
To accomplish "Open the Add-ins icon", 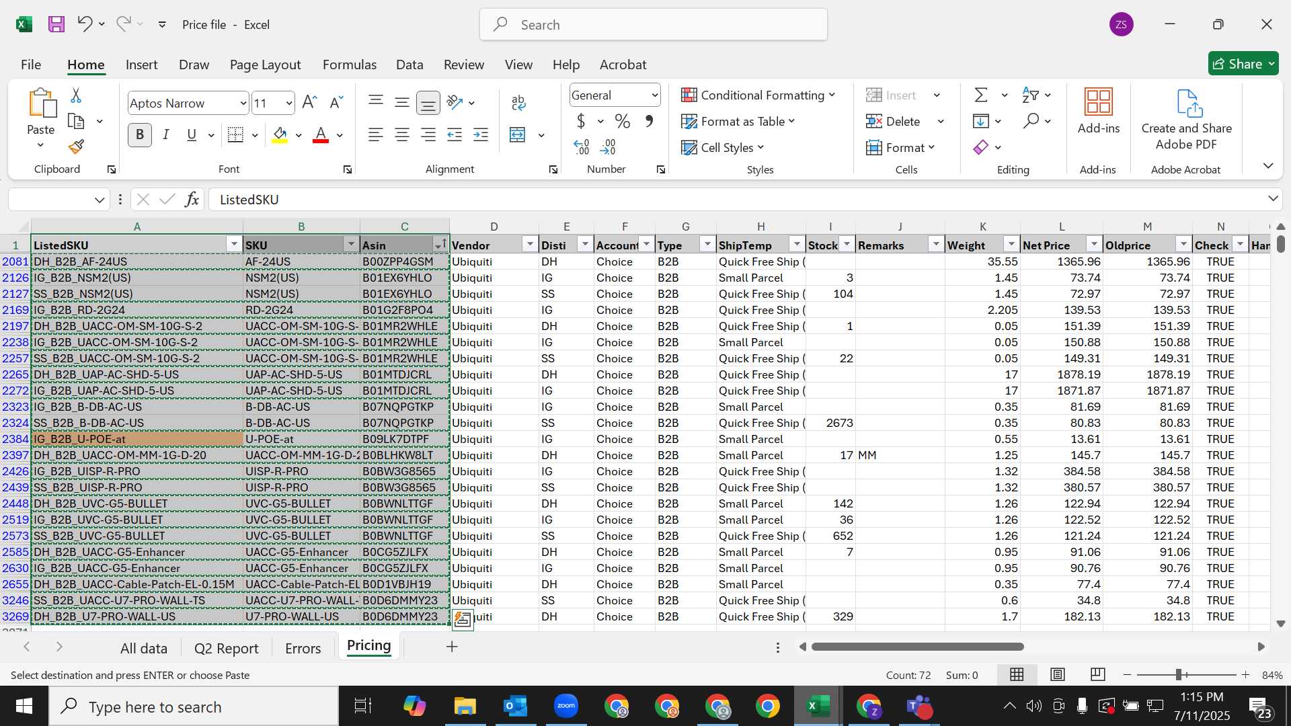I will pos(1099,111).
